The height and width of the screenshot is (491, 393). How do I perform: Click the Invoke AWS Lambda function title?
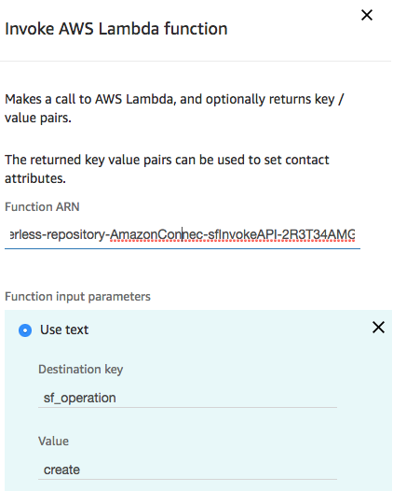click(x=116, y=29)
